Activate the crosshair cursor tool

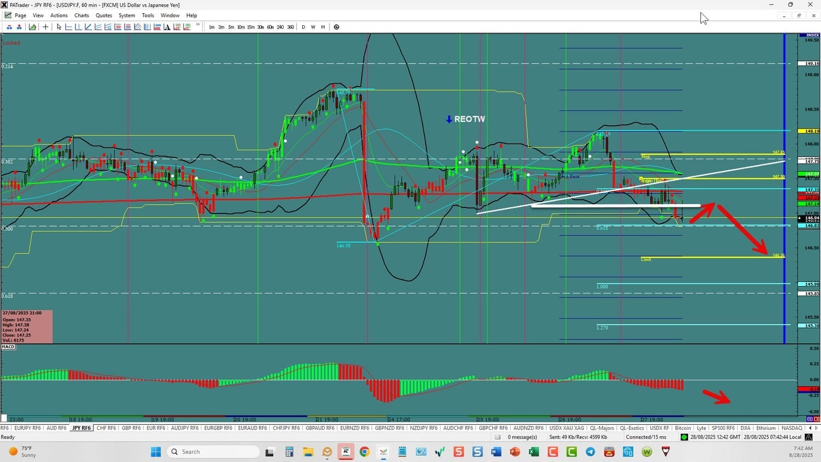pyautogui.click(x=45, y=27)
